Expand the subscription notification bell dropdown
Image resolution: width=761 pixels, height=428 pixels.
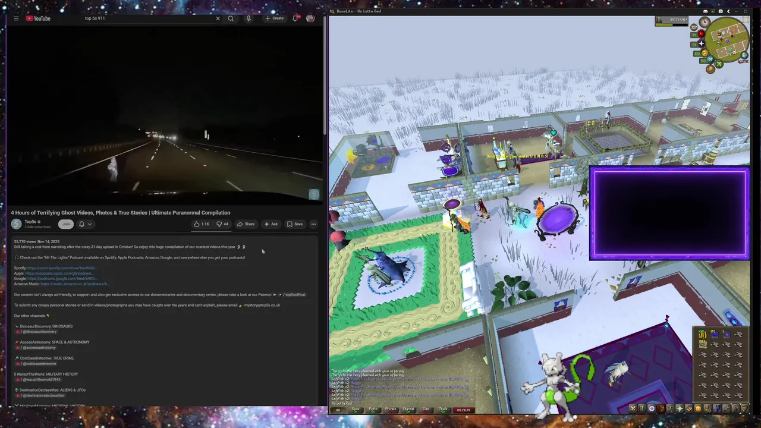click(85, 224)
